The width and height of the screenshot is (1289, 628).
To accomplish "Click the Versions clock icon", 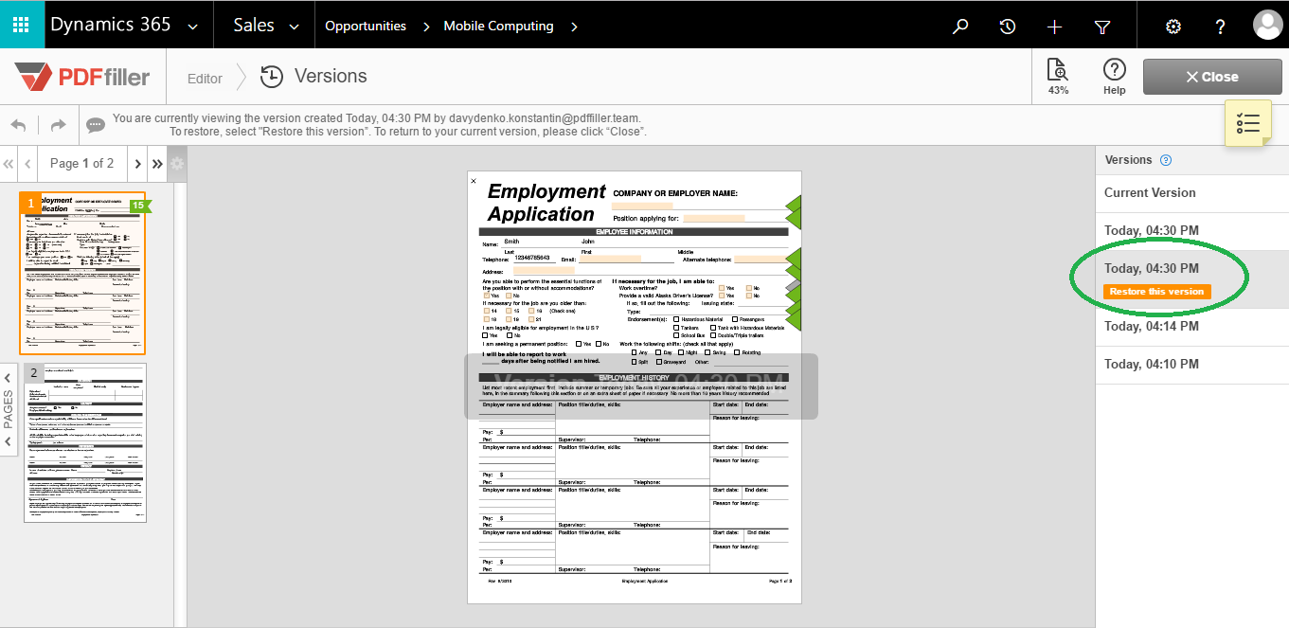I will click(272, 77).
